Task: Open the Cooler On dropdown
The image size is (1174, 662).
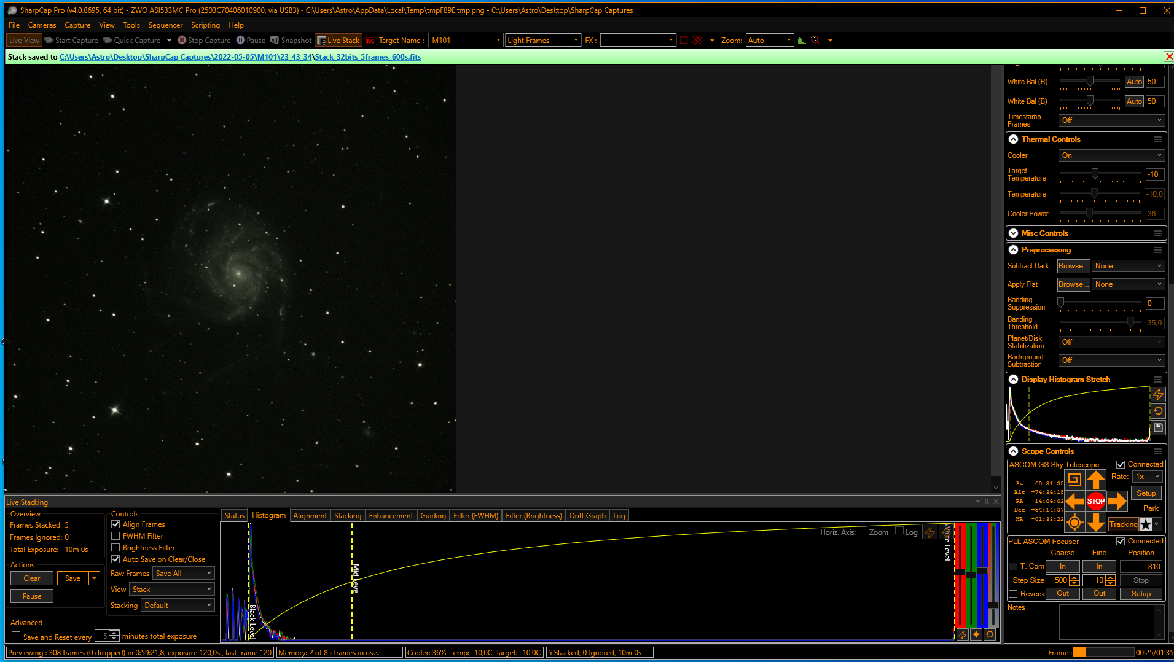Action: pyautogui.click(x=1111, y=156)
